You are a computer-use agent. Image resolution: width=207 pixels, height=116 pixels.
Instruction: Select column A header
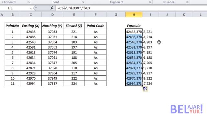point(2,15)
